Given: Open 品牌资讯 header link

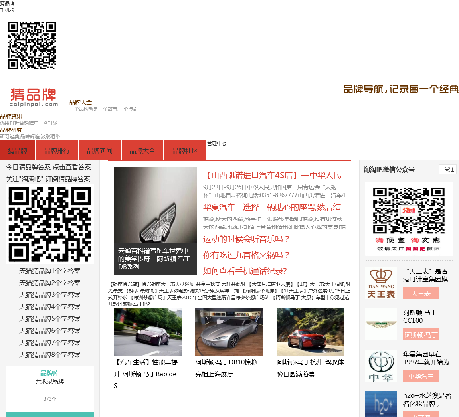Looking at the screenshot, I should coord(11,116).
